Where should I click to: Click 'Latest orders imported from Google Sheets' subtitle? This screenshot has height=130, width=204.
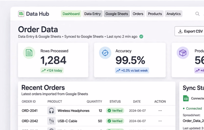[x=55, y=94]
